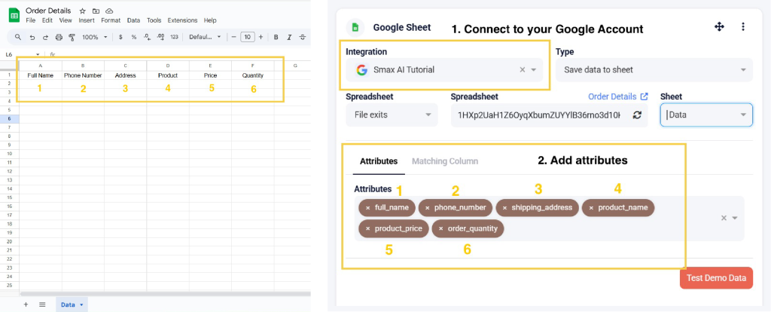Select the Address header cell
771x312 pixels.
pyautogui.click(x=126, y=75)
